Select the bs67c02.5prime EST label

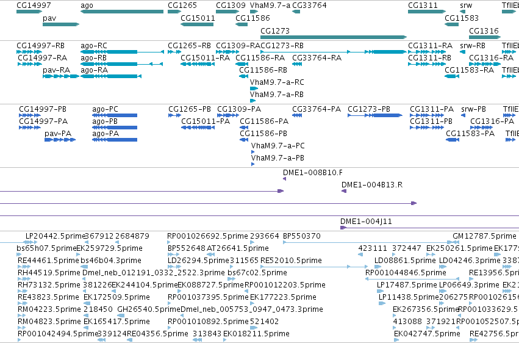[x=257, y=273]
